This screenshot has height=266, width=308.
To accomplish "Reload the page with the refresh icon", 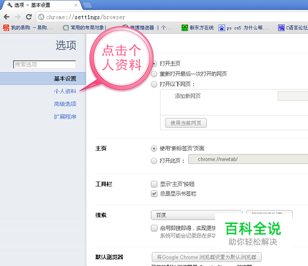I will (29, 17).
